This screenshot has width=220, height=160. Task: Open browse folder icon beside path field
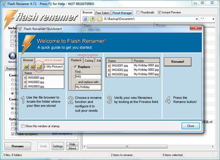tap(99, 19)
